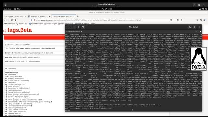Go forward in Firefox
The height and width of the screenshot is (117, 208).
9,20
